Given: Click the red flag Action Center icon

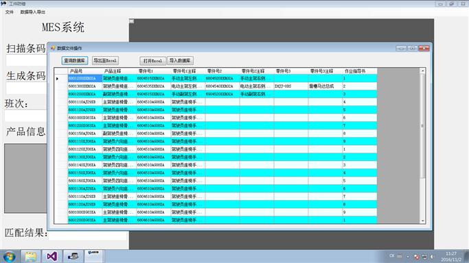Looking at the screenshot, I should (x=416, y=256).
